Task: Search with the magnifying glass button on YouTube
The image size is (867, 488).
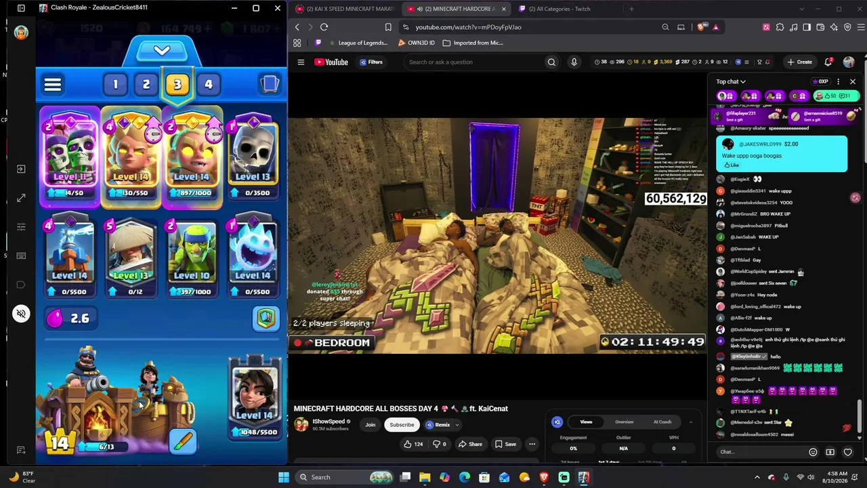Action: coord(551,62)
